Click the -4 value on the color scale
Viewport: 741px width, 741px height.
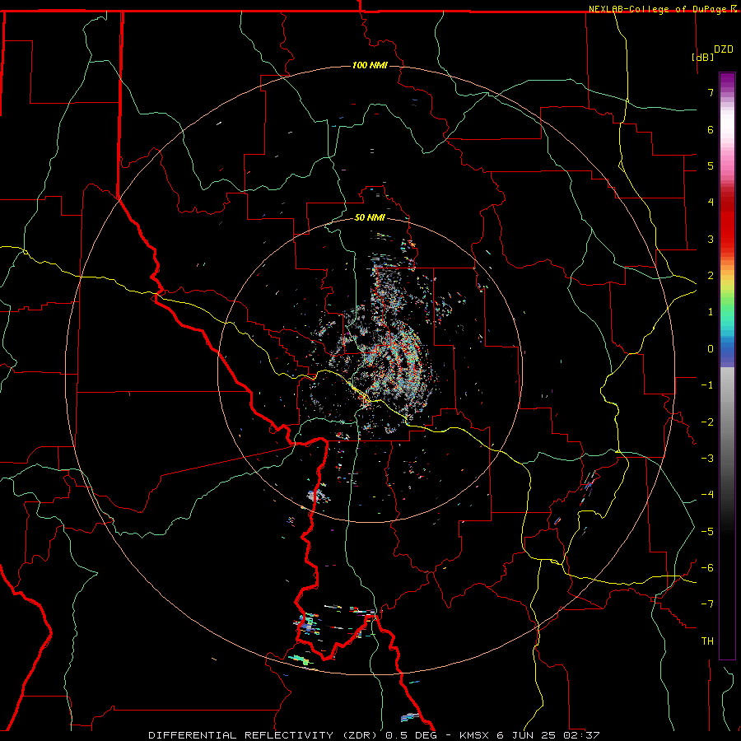pyautogui.click(x=707, y=495)
